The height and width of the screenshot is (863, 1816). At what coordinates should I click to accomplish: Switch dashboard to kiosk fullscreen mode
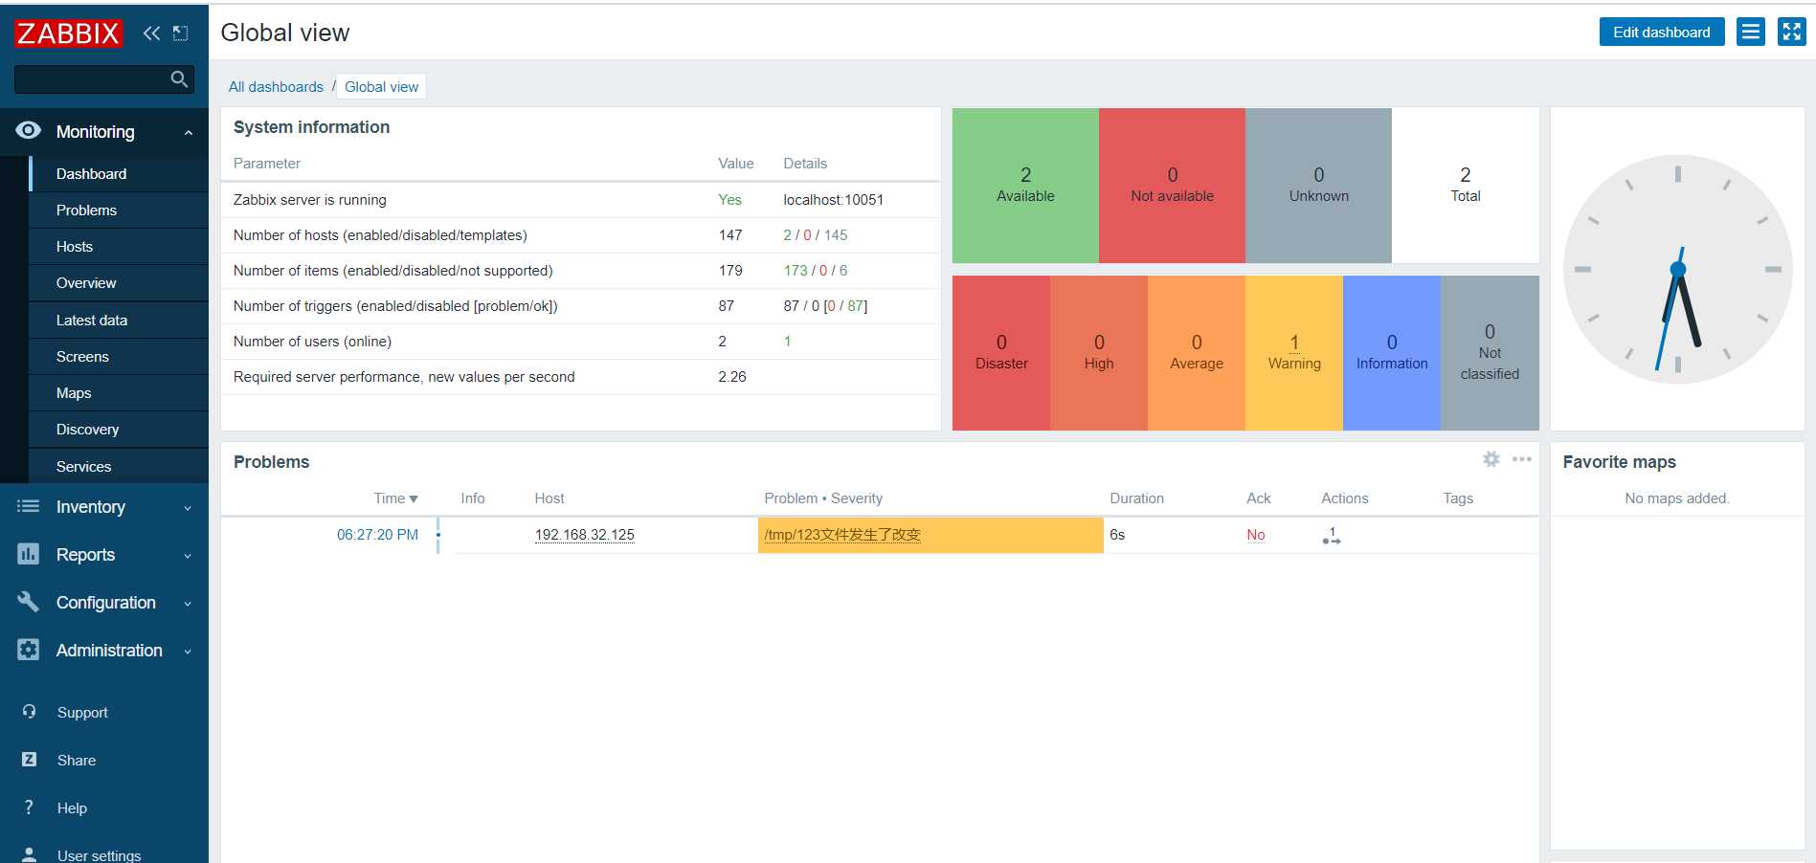[x=1792, y=32]
